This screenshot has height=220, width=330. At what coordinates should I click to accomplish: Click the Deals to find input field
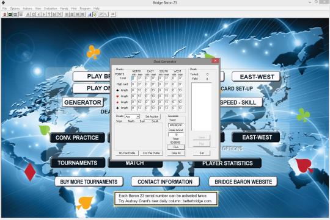[x=176, y=135]
